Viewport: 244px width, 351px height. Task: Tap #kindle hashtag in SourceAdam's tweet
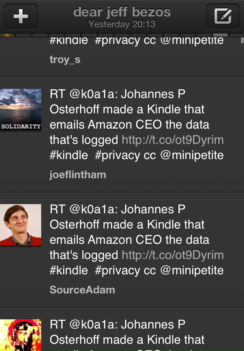[69, 270]
